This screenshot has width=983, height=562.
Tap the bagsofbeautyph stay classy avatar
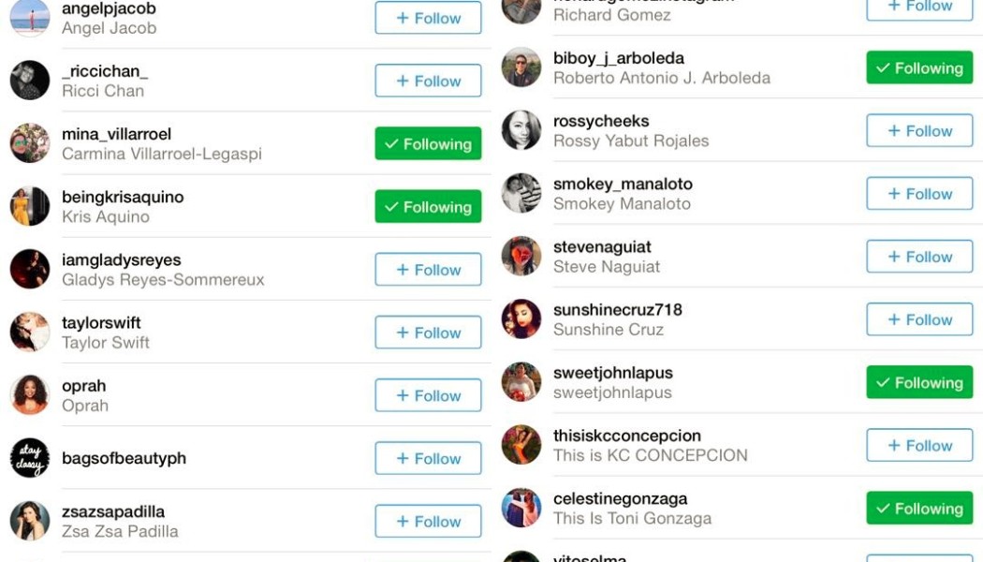[29, 458]
